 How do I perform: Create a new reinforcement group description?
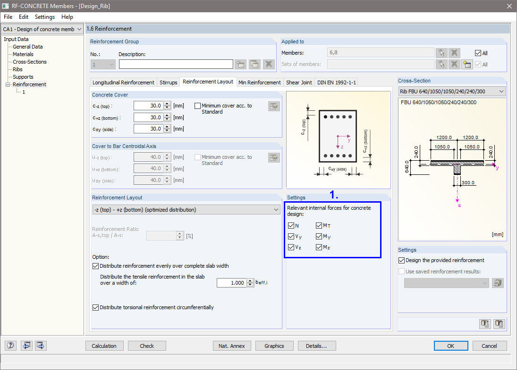pos(240,64)
